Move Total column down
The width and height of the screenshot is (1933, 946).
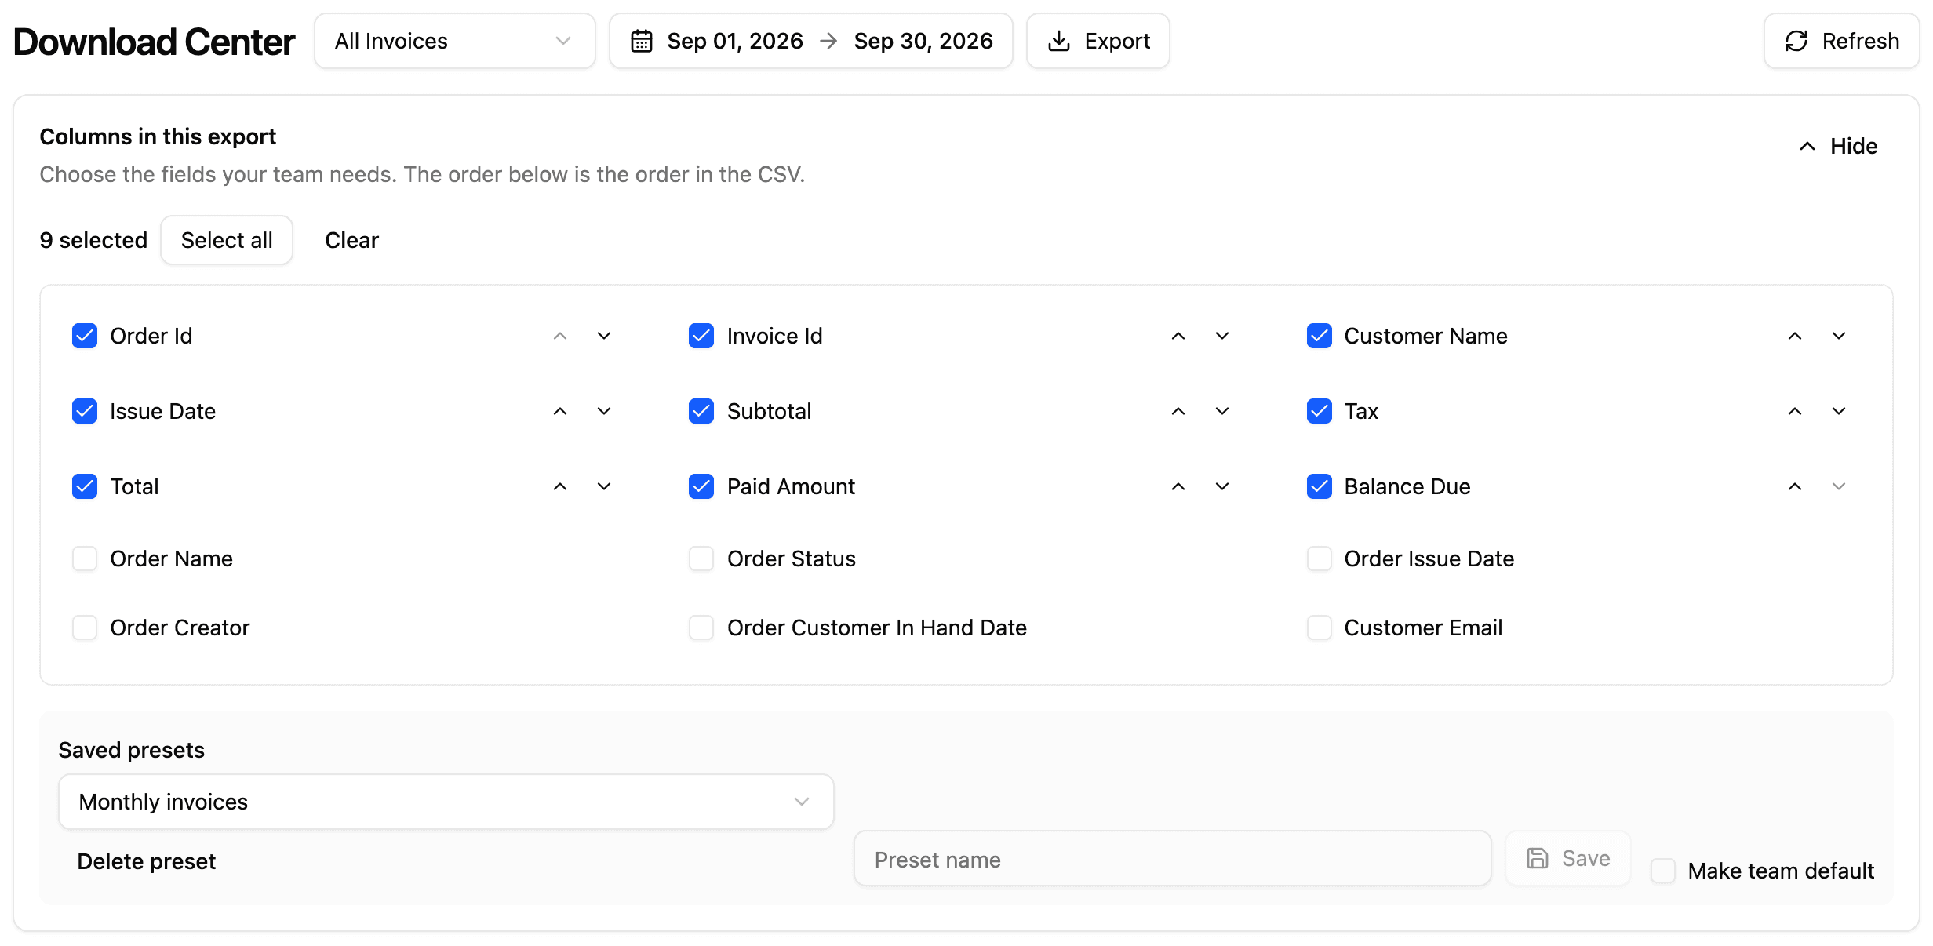tap(604, 486)
